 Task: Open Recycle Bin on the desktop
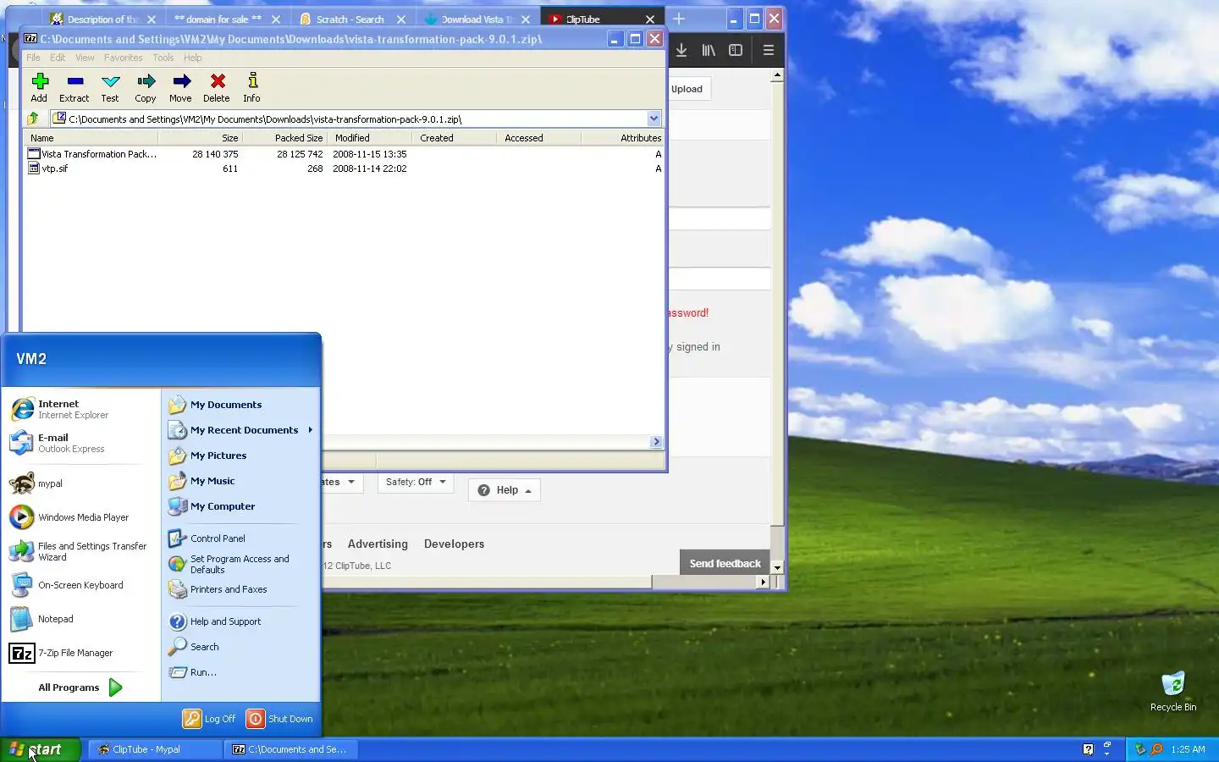tap(1173, 692)
